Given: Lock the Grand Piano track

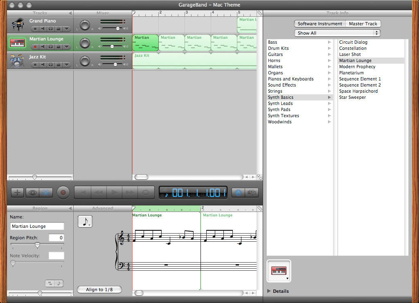Looking at the screenshot, I should point(59,29).
